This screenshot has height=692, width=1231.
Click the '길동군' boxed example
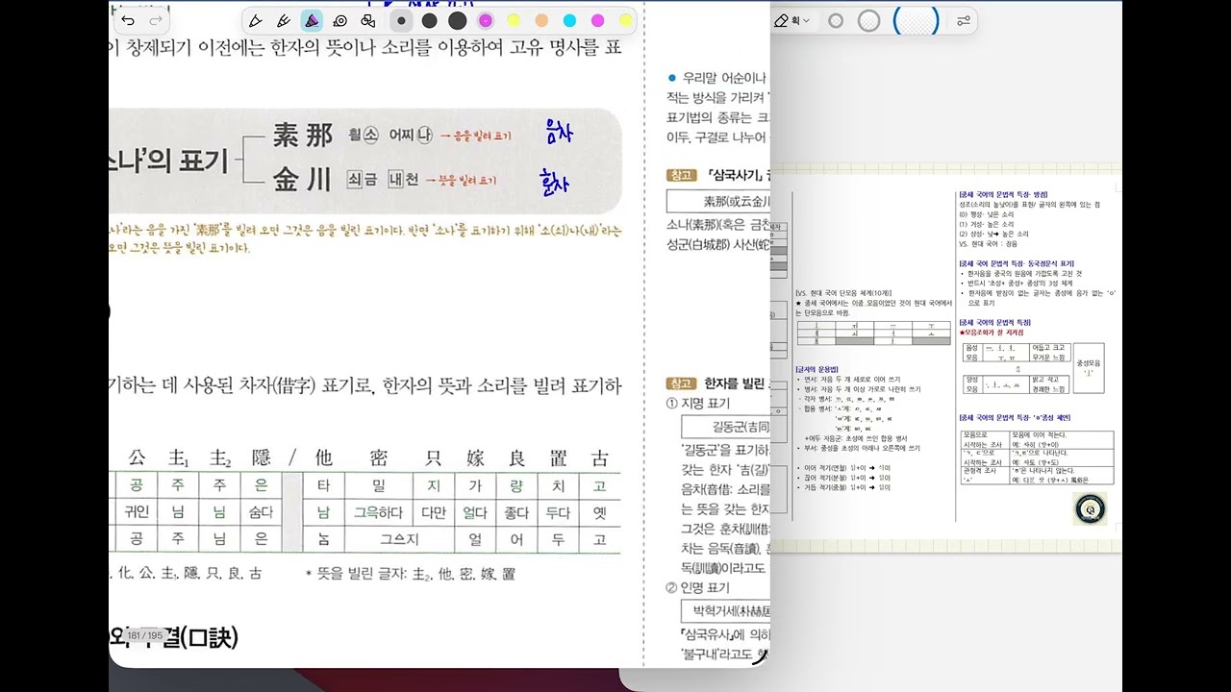(724, 427)
